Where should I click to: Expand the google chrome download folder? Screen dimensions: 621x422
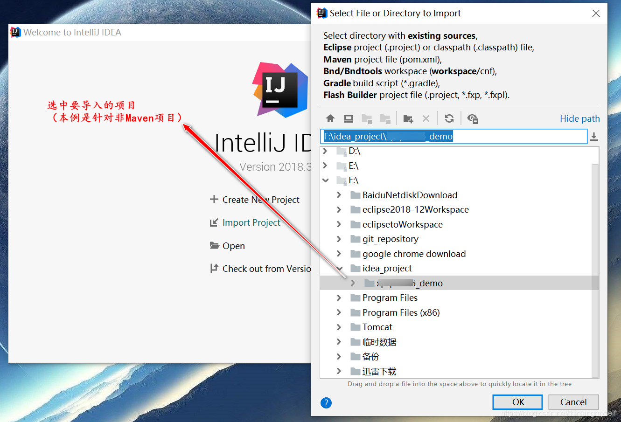[x=339, y=254]
